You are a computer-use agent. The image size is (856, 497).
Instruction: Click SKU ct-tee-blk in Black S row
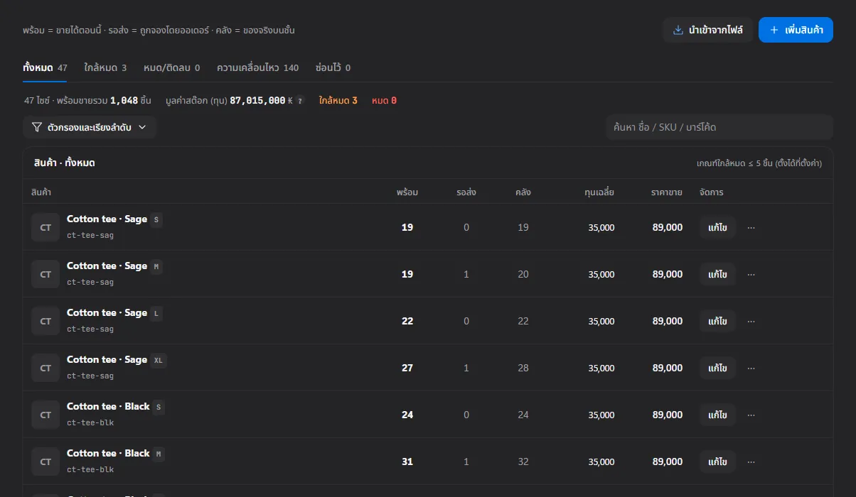pos(90,423)
